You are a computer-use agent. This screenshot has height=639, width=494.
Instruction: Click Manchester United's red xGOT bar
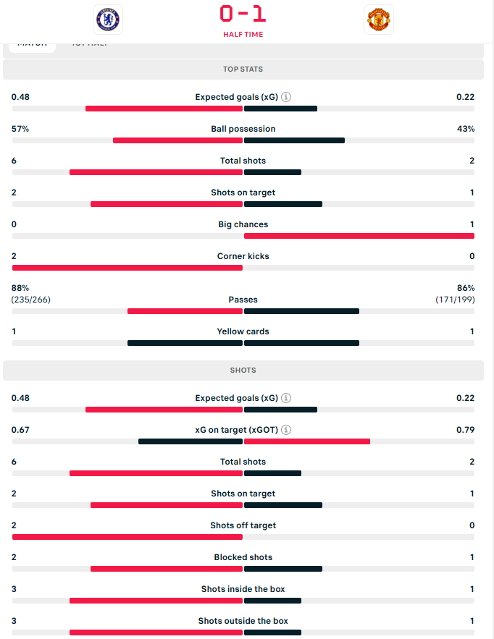pyautogui.click(x=307, y=441)
